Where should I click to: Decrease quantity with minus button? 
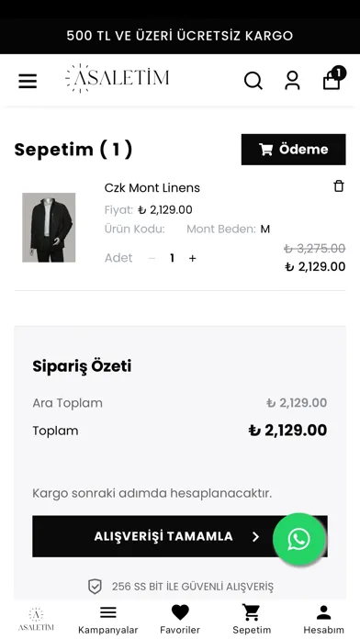[152, 258]
